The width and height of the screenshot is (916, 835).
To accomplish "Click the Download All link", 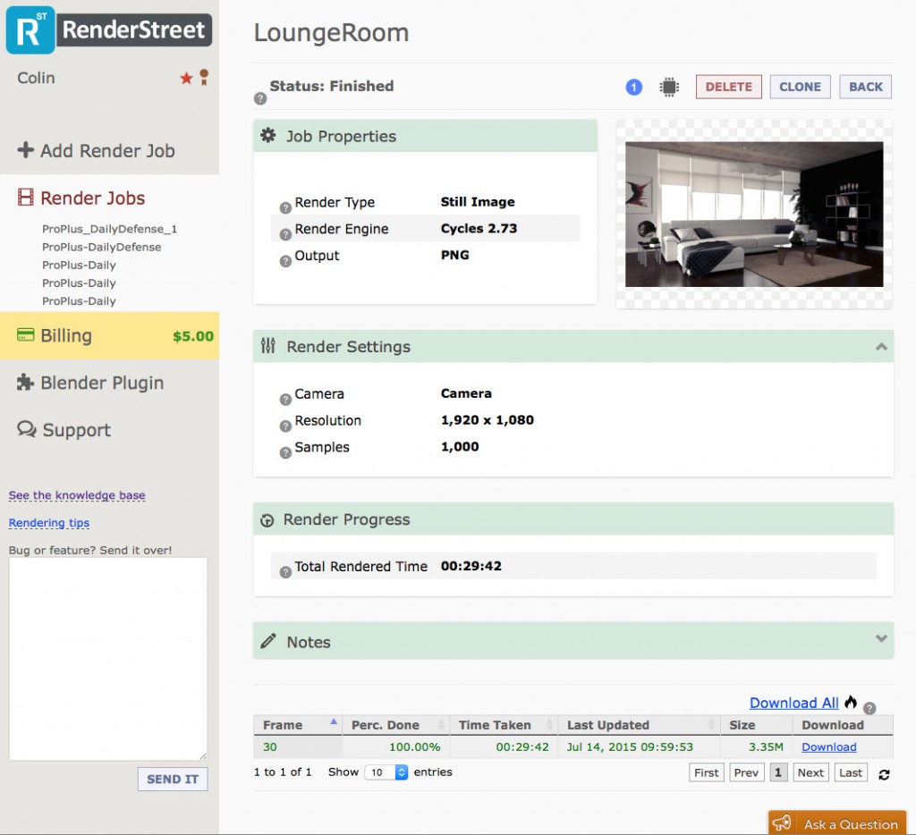I will pyautogui.click(x=794, y=703).
